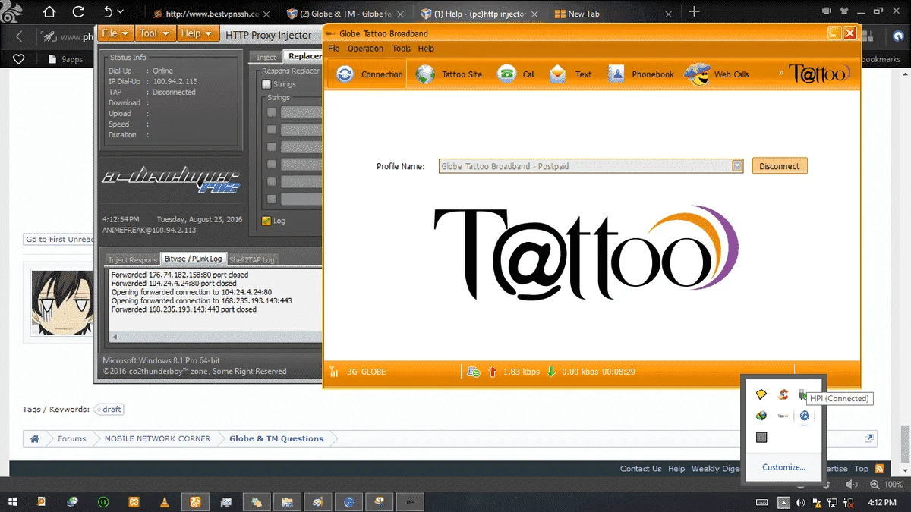Toggle Strings checkbox in Respons Replacer
Viewport: 911px width, 512px height.
266,84
